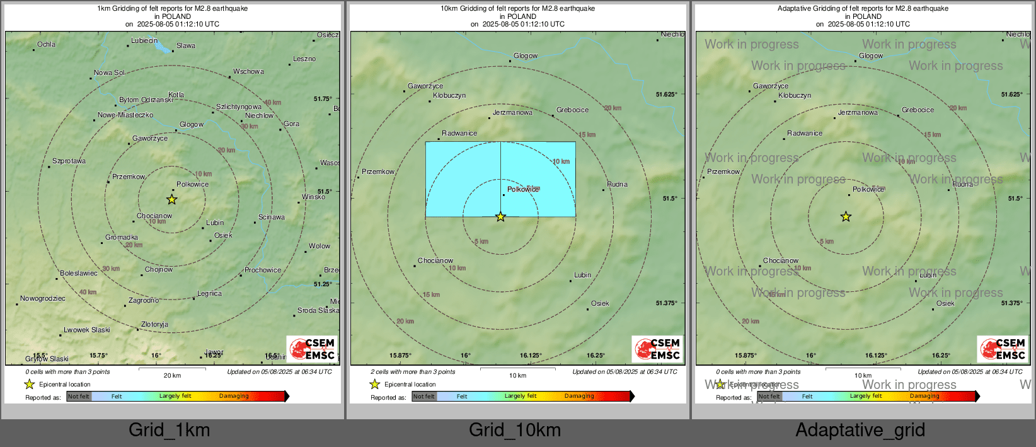The height and width of the screenshot is (447, 1036).
Task: Click the Boleslawiec label on the 1km map
Action: [79, 273]
